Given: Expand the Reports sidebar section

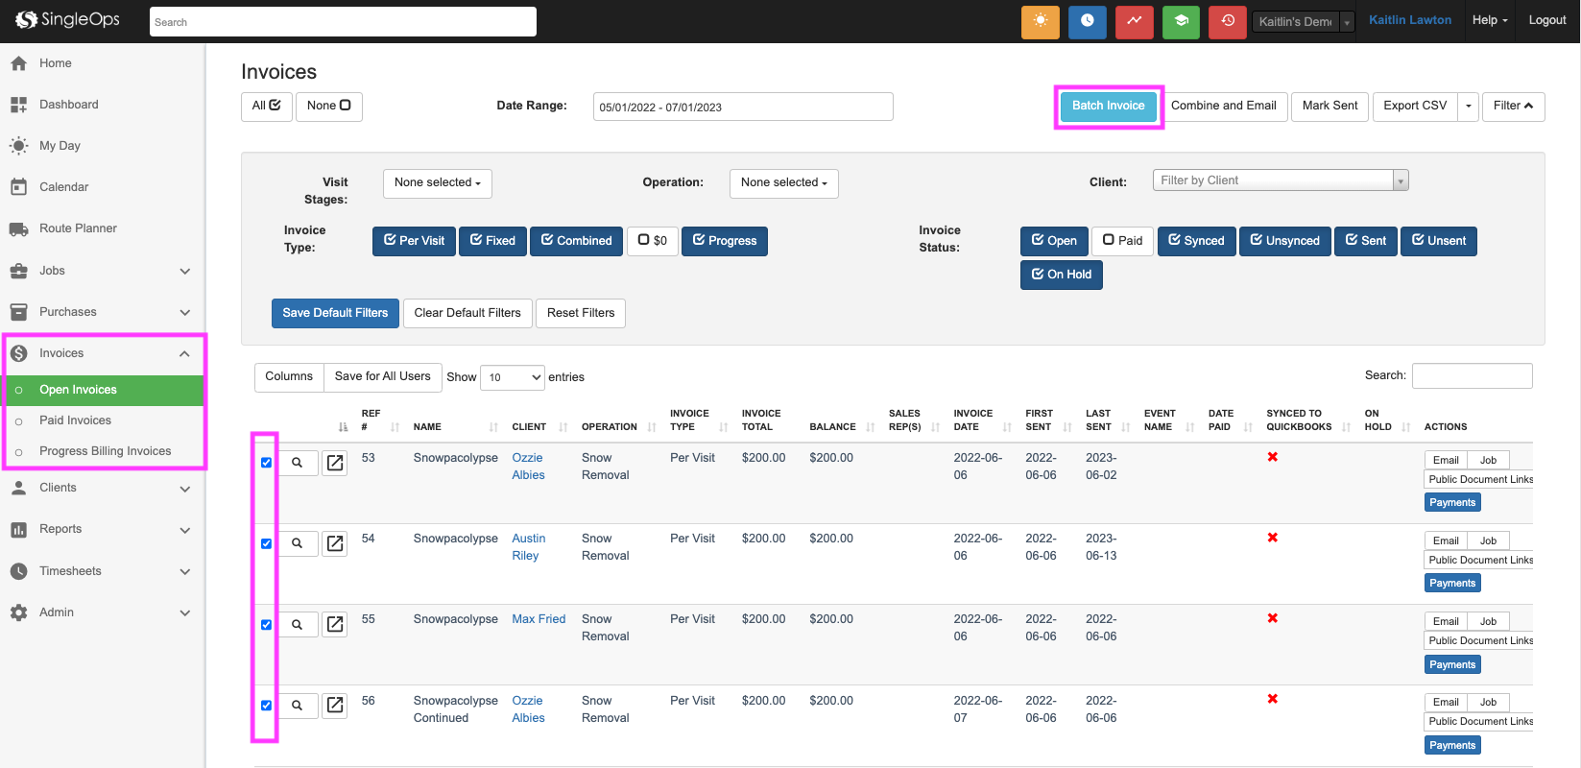Looking at the screenshot, I should point(101,529).
